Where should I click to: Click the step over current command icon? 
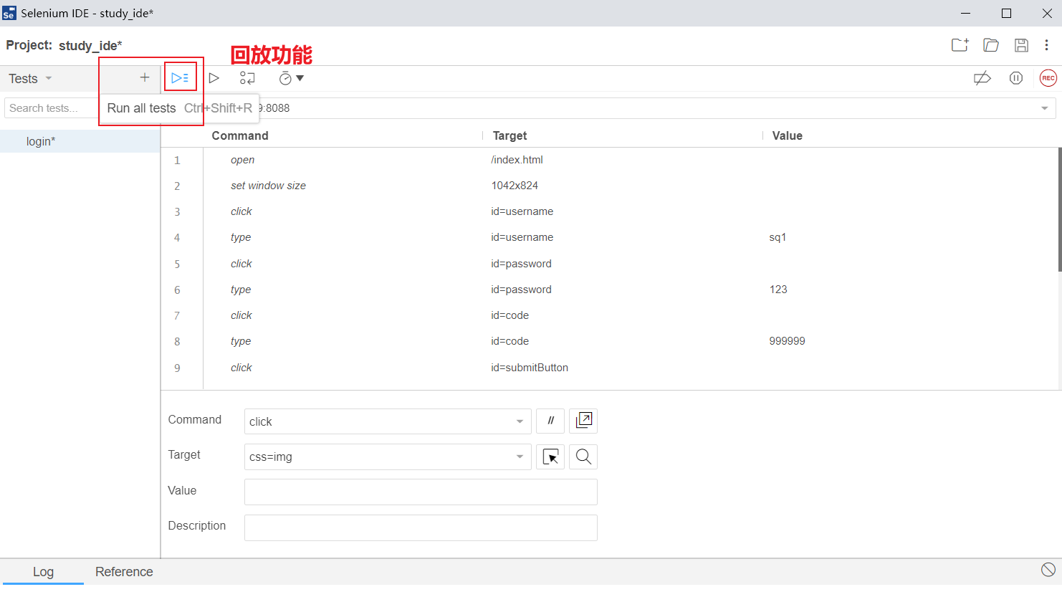pos(247,78)
